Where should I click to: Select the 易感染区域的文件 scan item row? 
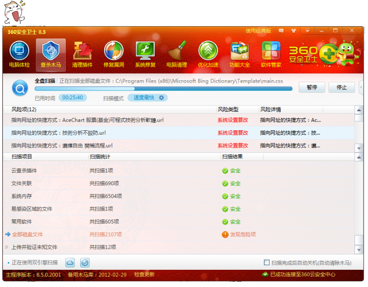tap(179, 209)
